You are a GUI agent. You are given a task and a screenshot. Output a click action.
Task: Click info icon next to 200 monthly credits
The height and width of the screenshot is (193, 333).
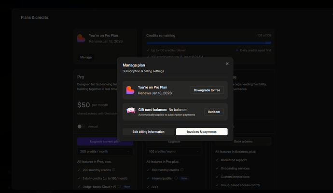click(113, 170)
